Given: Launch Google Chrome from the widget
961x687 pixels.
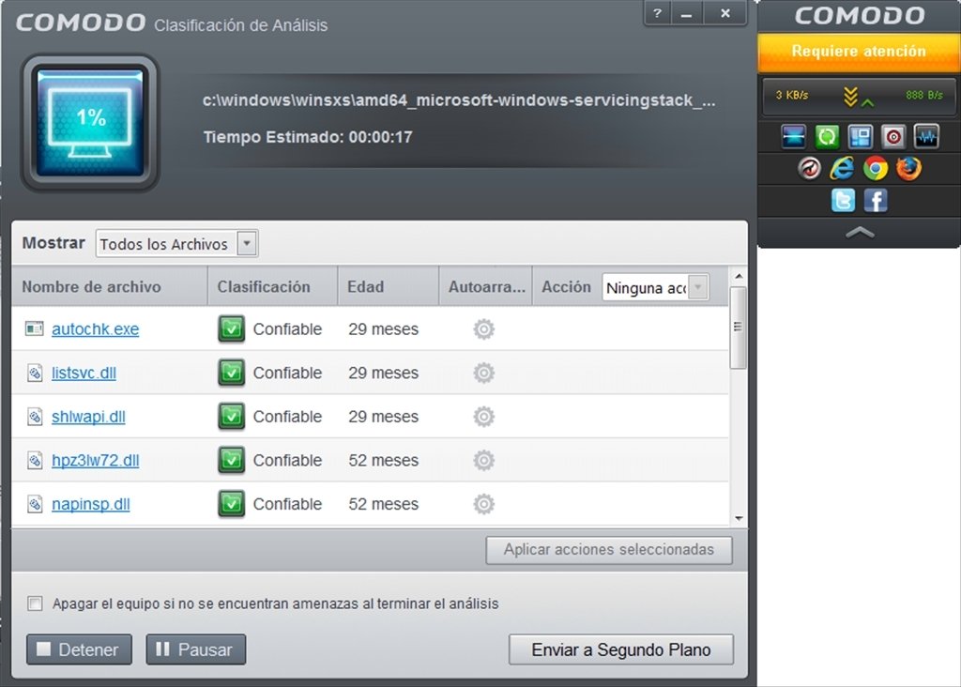Looking at the screenshot, I should coord(876,168).
